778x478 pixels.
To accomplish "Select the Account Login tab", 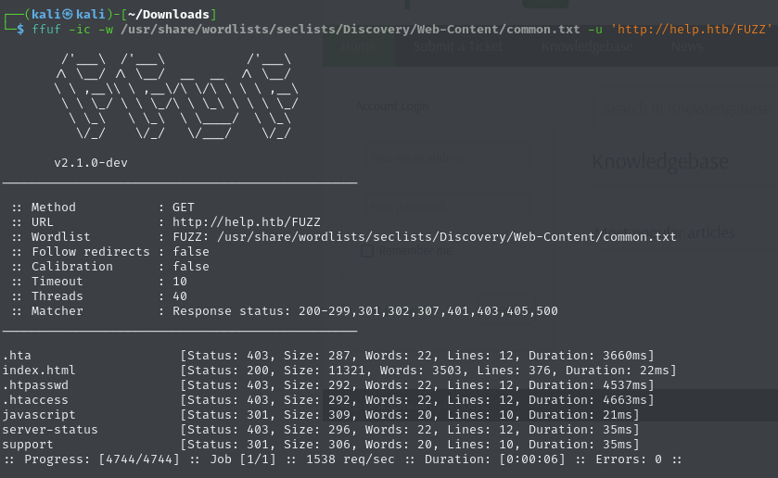I will tap(393, 107).
